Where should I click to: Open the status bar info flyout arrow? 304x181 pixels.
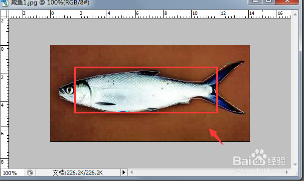(x=124, y=172)
